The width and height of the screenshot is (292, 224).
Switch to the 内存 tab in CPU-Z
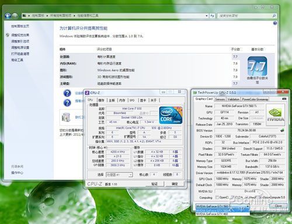point(122,100)
